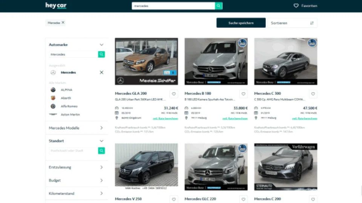Favorite the Mercedes C 200 listing
Image resolution: width=362 pixels, height=203 pixels.
[x=313, y=199]
